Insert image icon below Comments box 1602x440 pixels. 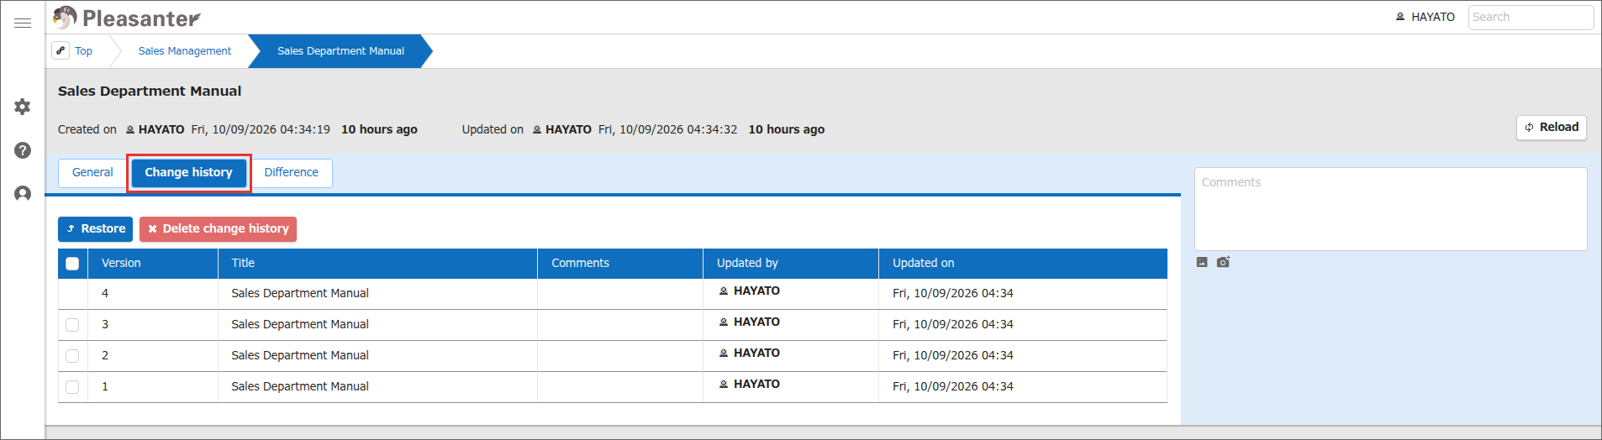1202,262
